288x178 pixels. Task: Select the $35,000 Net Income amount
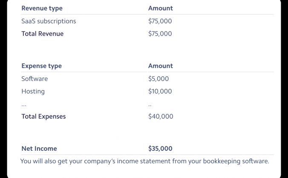coord(160,149)
